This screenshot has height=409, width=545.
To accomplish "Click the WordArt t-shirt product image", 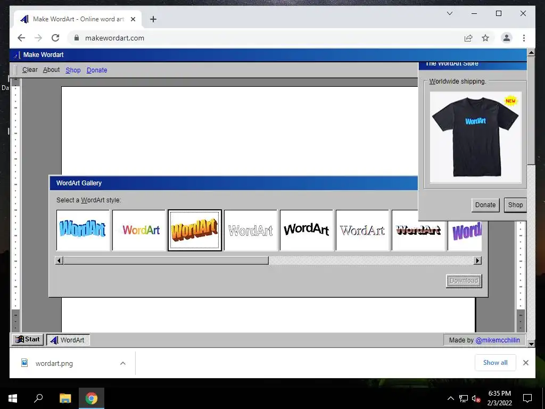I will 475,137.
